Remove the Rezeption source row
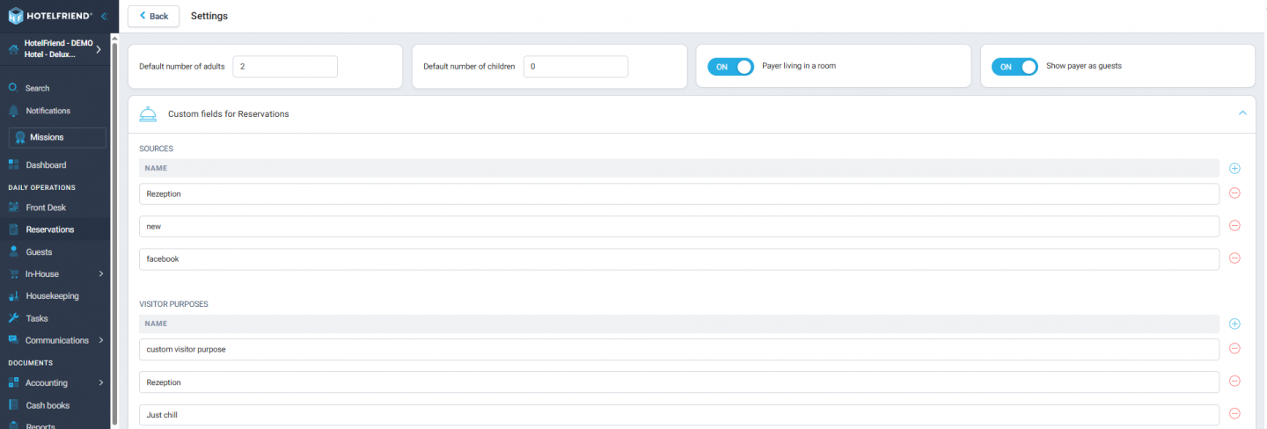Viewport: 1267px width, 429px height. coord(1234,193)
